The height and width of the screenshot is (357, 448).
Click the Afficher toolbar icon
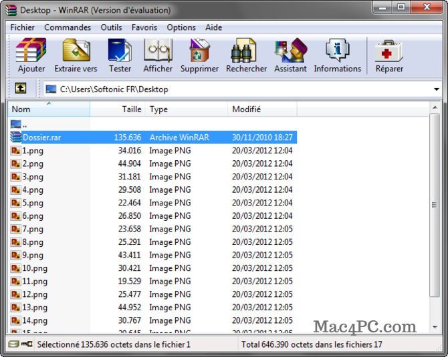click(x=158, y=50)
